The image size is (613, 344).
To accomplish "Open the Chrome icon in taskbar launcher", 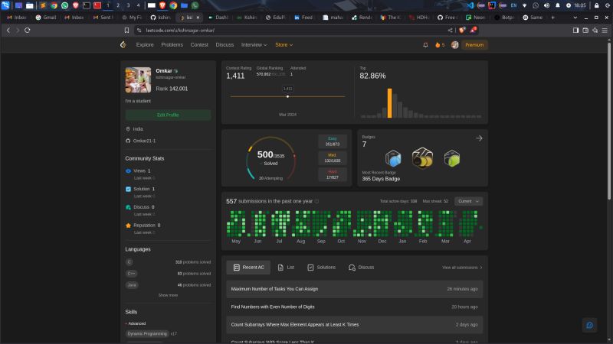I will 54,5.
